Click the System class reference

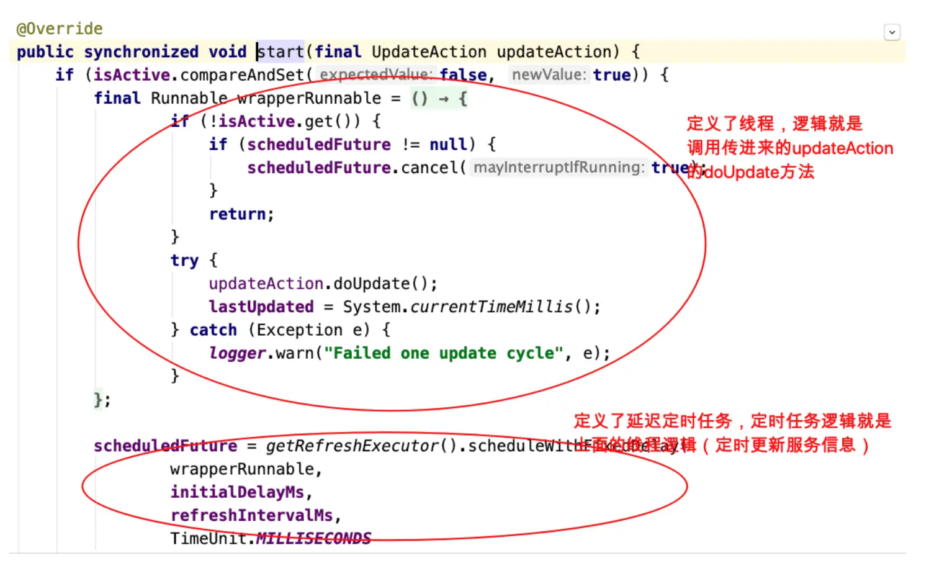click(371, 307)
